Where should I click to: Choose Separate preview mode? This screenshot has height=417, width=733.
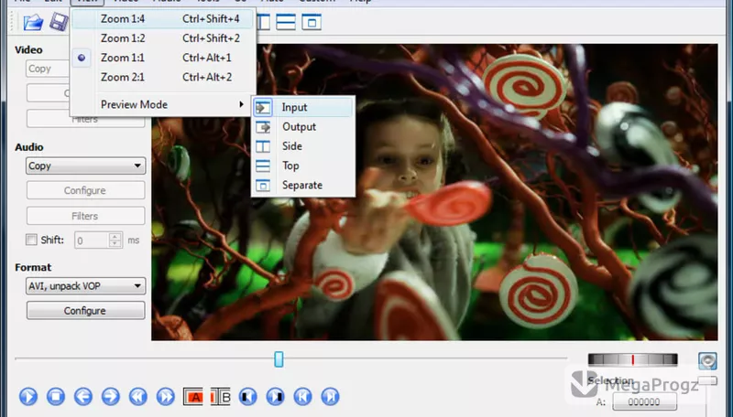(303, 185)
